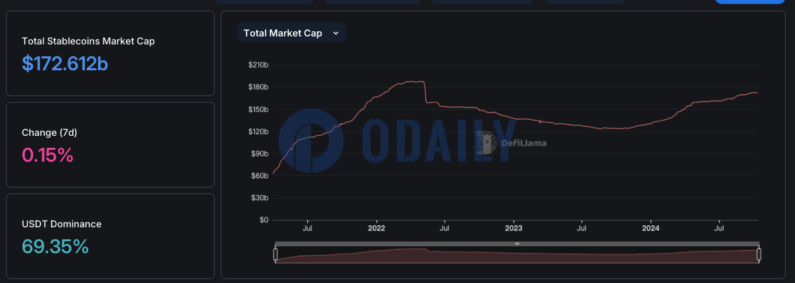Click the center grip on the range bar
The width and height of the screenshot is (795, 283).
[517, 244]
